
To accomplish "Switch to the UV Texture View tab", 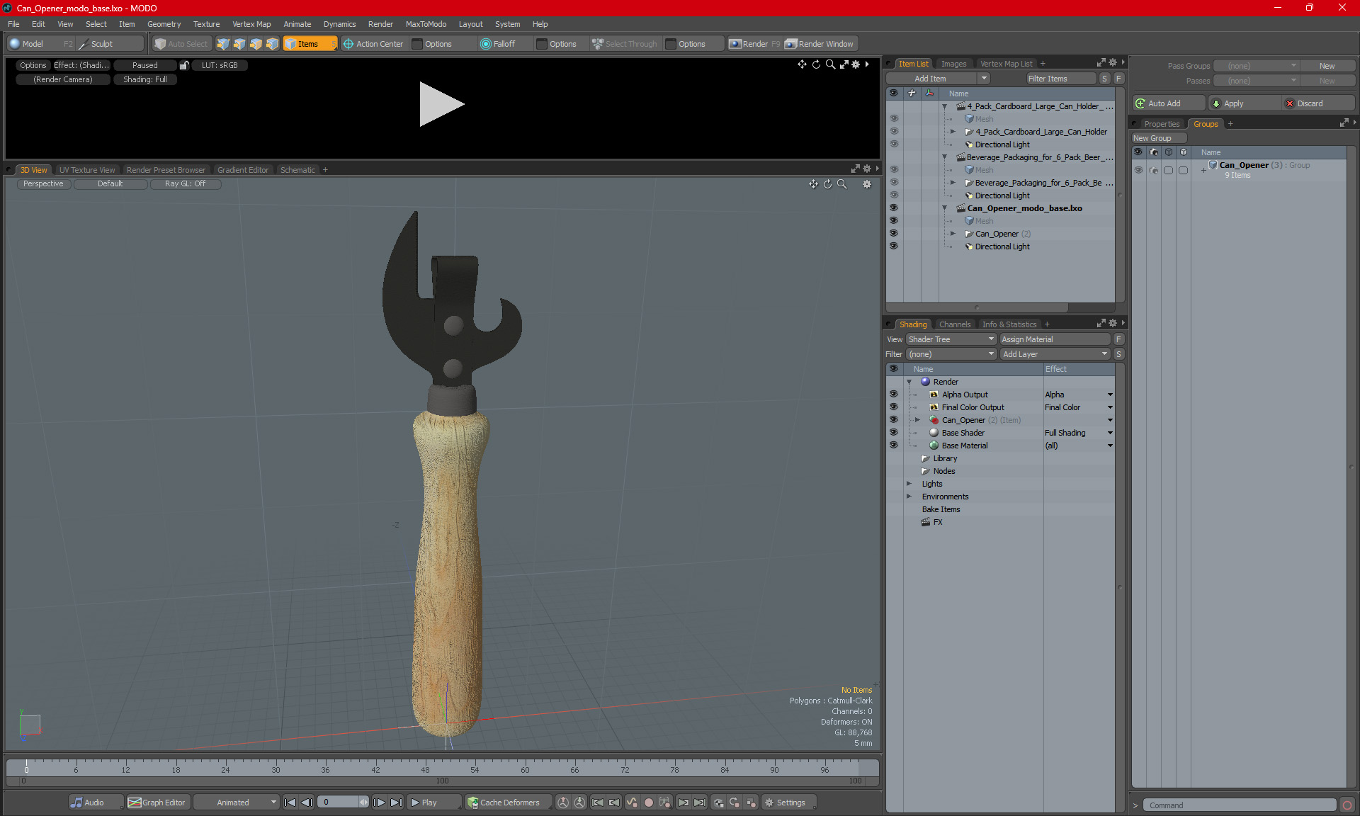I will pyautogui.click(x=86, y=169).
